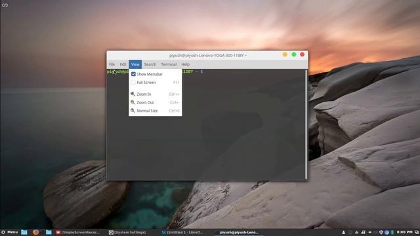Click the green tray icon beside the clock
Screen dimensions: 420x236
pyautogui.click(x=392, y=232)
